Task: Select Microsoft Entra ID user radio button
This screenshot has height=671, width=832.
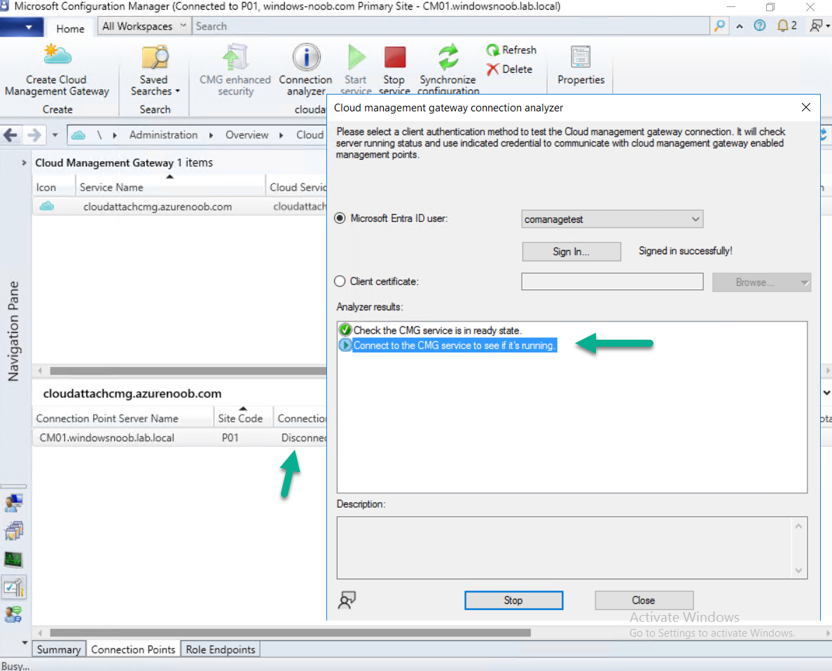Action: click(340, 219)
